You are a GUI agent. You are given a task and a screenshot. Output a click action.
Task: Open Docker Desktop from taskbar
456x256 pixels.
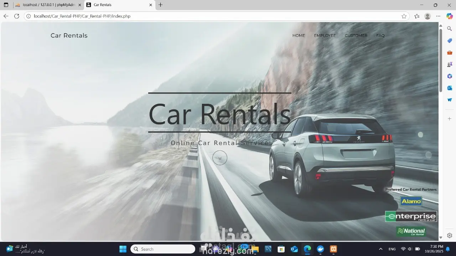[320, 249]
